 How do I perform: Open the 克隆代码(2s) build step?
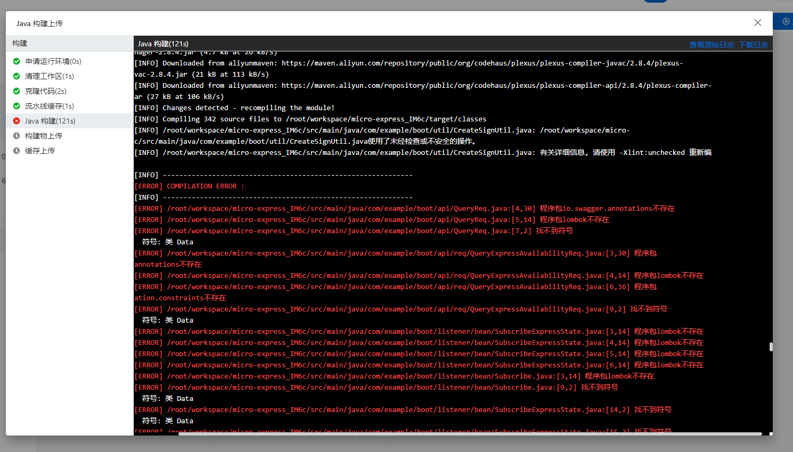pyautogui.click(x=69, y=91)
